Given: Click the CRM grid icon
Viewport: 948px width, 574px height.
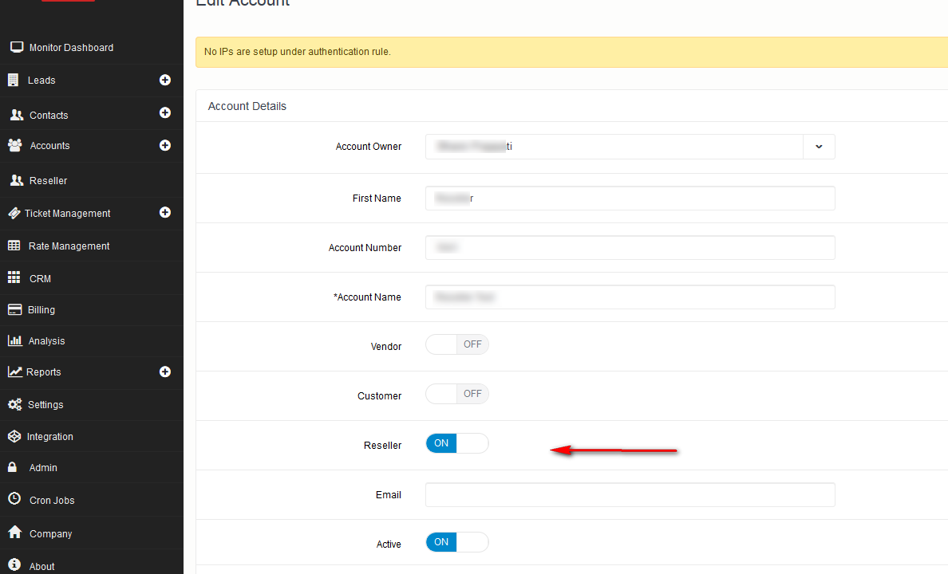Looking at the screenshot, I should pos(14,278).
